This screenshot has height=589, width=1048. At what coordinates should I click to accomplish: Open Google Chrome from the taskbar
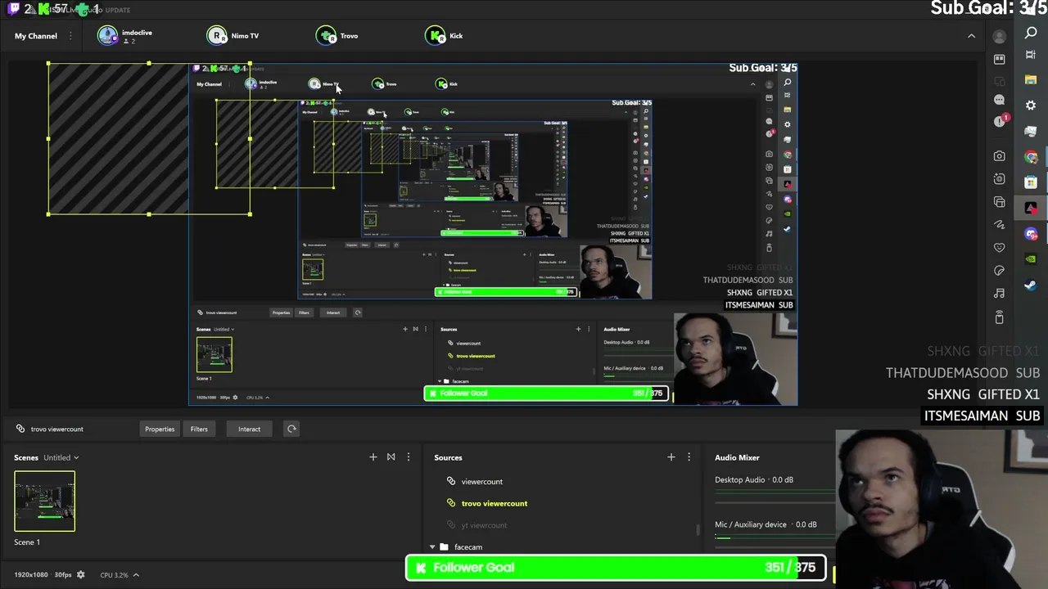tap(1031, 157)
